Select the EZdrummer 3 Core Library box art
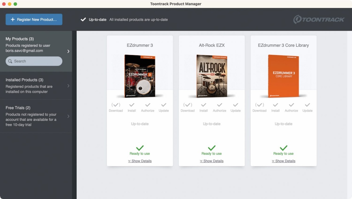Viewport: 352px width, 199px height. pos(284,76)
